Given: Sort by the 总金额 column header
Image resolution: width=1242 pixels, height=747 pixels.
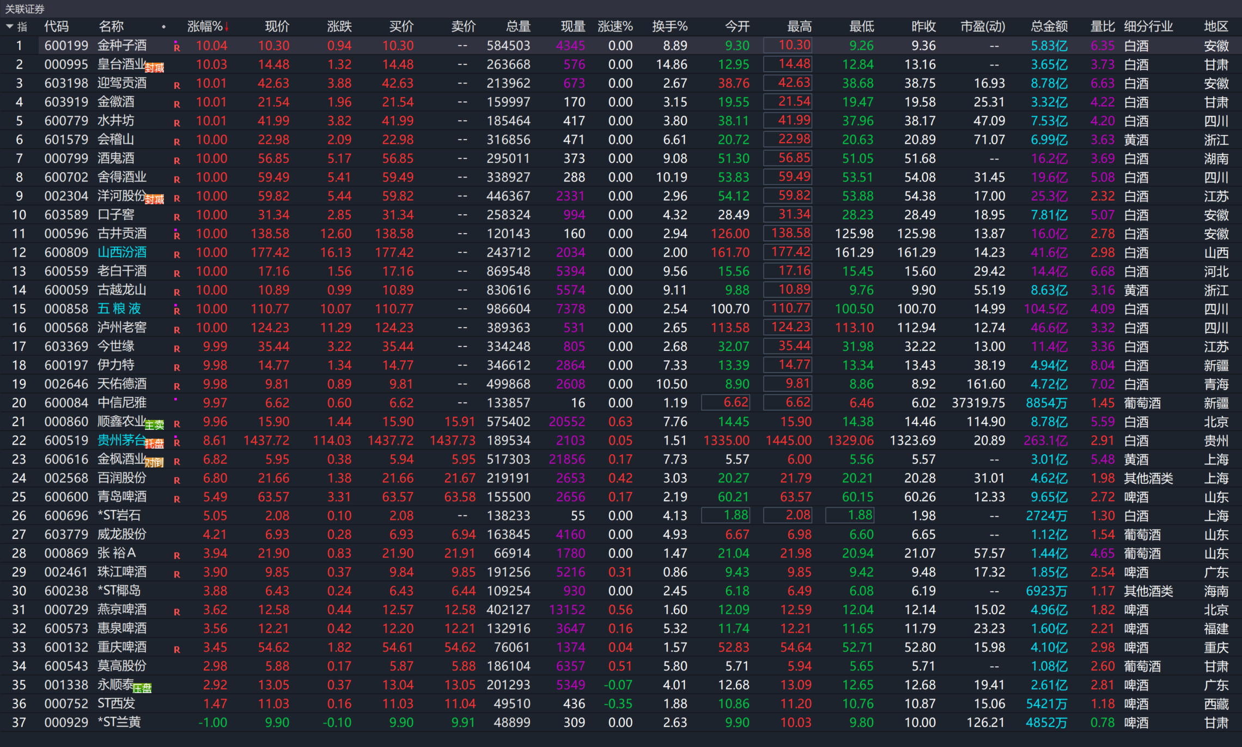Looking at the screenshot, I should click(x=1049, y=27).
